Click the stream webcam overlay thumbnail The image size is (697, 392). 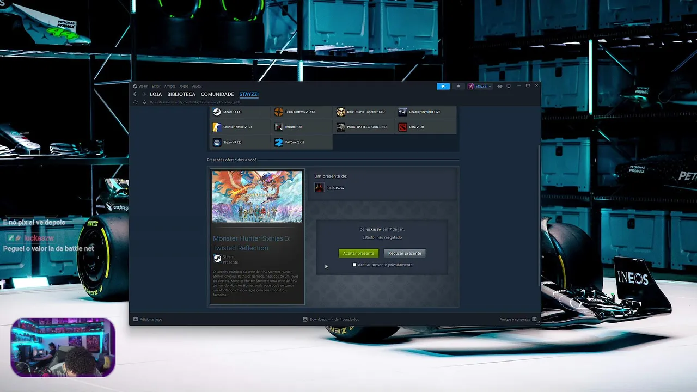(x=63, y=348)
